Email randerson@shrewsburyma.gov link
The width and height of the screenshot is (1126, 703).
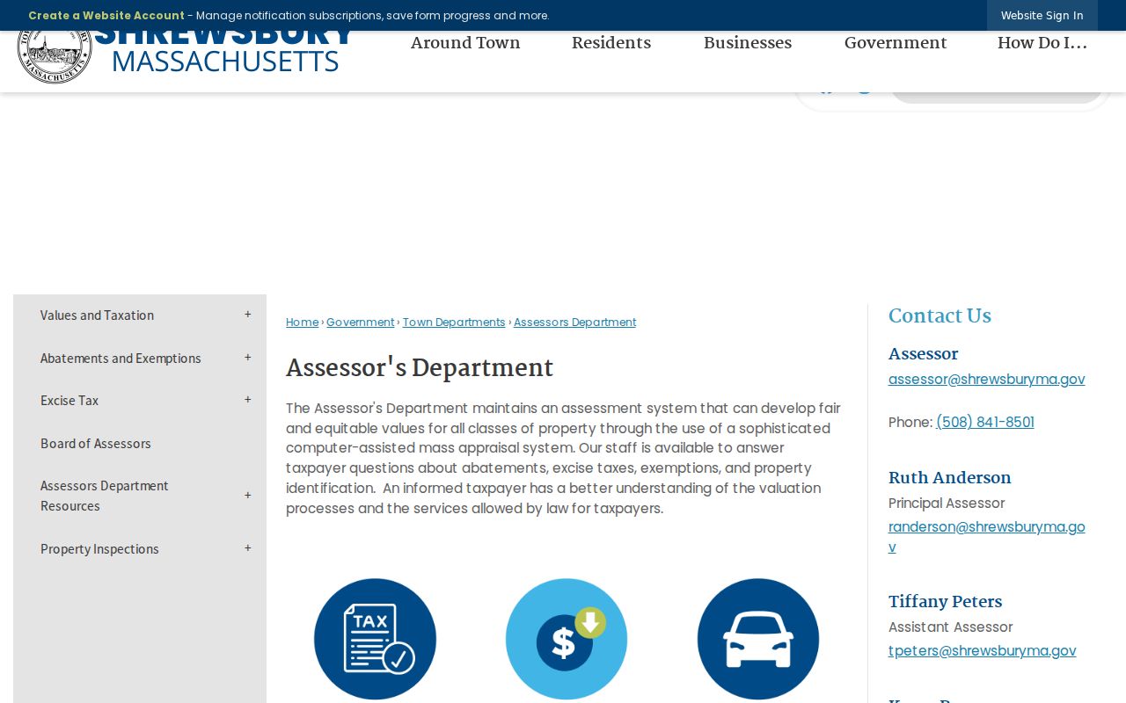click(986, 537)
